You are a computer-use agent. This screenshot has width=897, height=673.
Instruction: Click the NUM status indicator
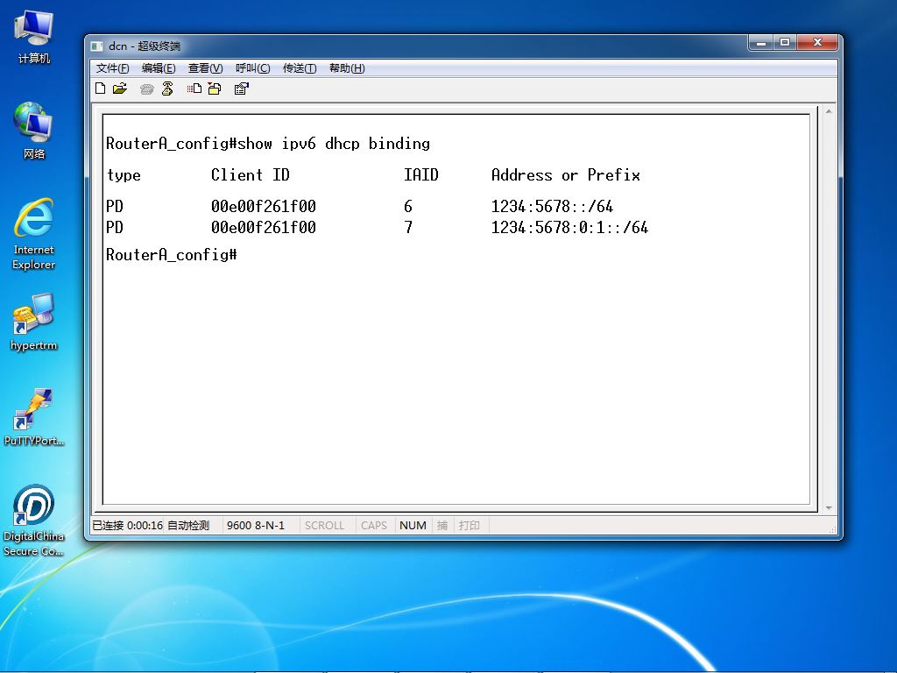(413, 526)
